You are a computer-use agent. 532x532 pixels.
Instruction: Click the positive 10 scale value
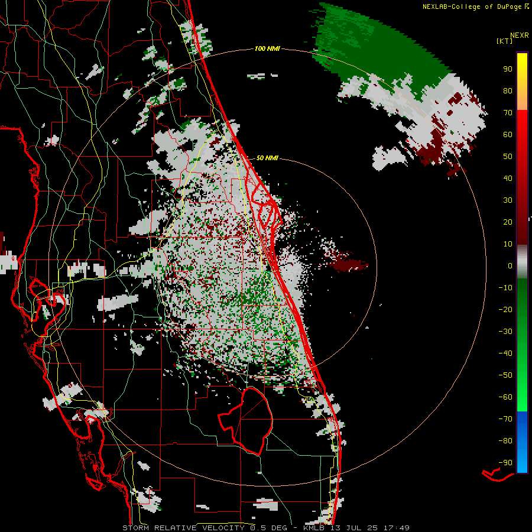(x=508, y=244)
